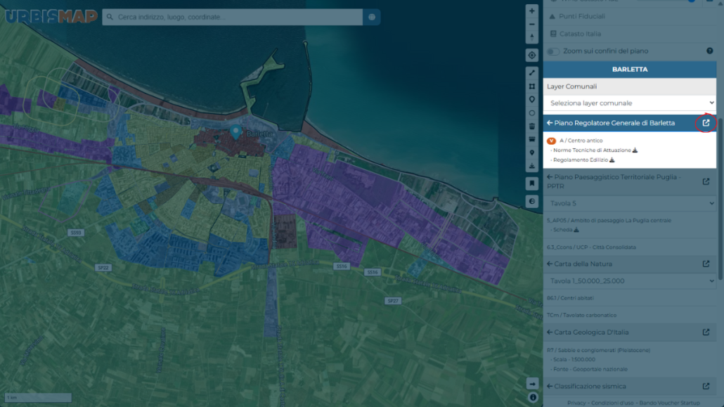The height and width of the screenshot is (407, 724).
Task: Click the Scheda link under Ambito di paesaggio
Action: pyautogui.click(x=562, y=230)
